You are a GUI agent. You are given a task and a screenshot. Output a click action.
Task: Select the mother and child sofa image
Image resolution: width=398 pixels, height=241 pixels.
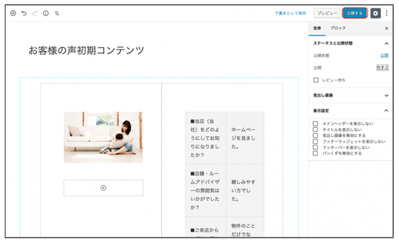[103, 137]
